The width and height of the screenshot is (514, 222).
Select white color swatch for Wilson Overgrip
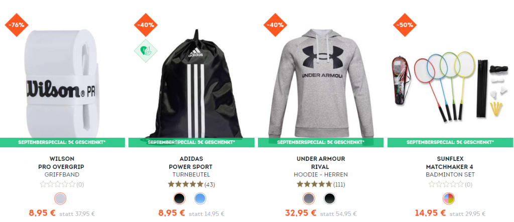point(60,198)
